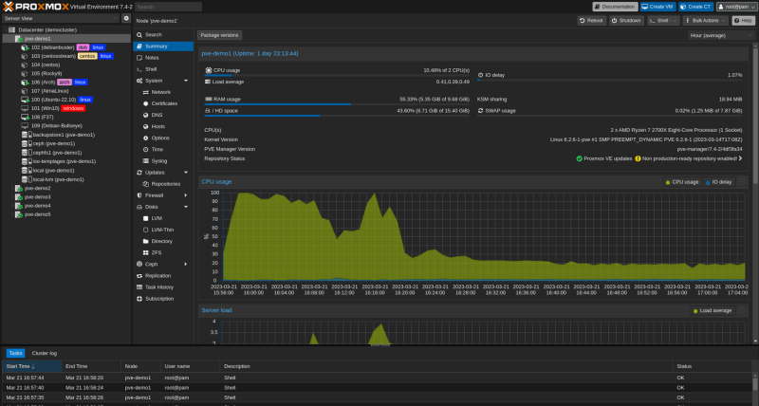
Task: Click the Create VM button
Action: point(657,7)
